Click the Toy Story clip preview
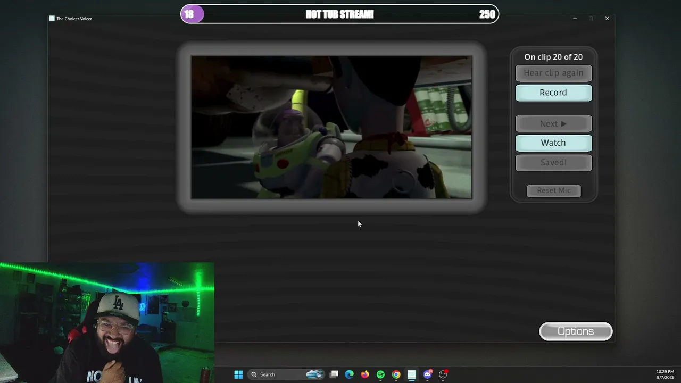 pyautogui.click(x=331, y=128)
